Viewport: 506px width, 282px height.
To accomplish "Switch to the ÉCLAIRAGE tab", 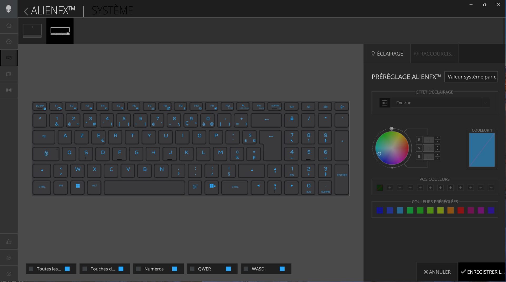I will pos(387,54).
